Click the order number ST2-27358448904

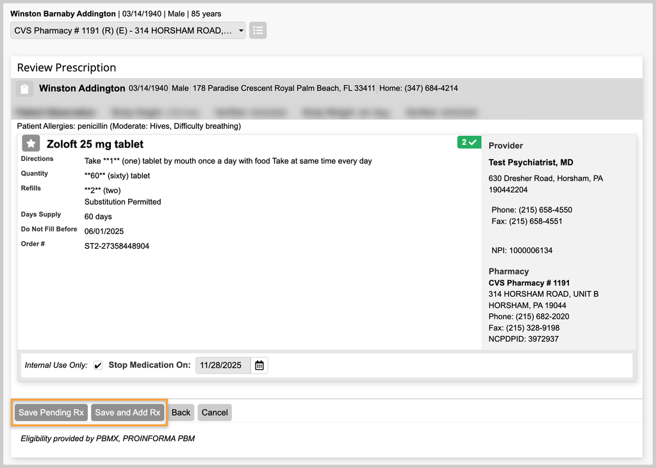(117, 246)
